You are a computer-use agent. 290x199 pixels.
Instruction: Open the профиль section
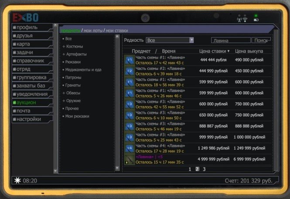33,27
